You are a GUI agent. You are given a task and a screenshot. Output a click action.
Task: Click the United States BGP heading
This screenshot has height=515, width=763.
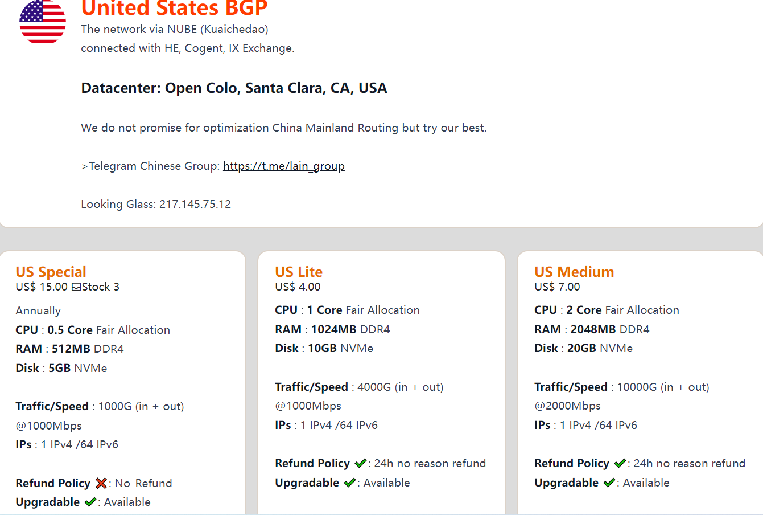(174, 8)
